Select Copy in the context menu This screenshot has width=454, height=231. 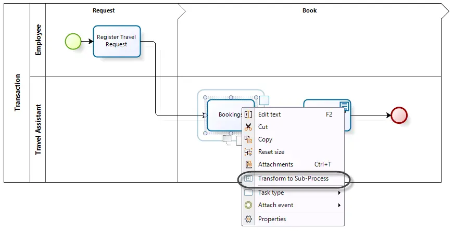coord(293,139)
